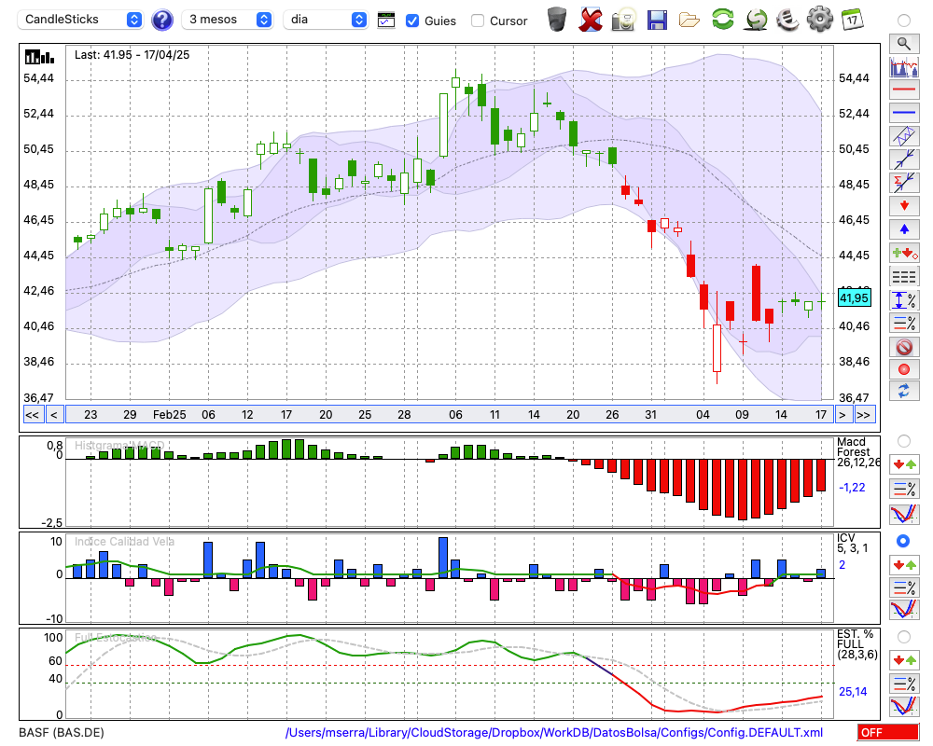Click the blue up arrow marker tool
933x746 pixels.
[904, 229]
